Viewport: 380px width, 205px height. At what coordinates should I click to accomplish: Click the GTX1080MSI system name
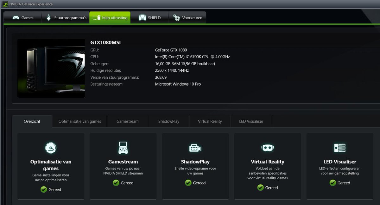pyautogui.click(x=105, y=43)
